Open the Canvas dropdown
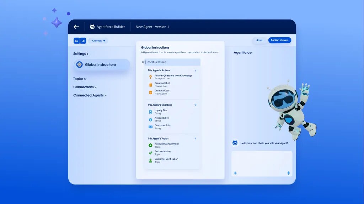Image resolution: width=364 pixels, height=204 pixels. pyautogui.click(x=98, y=40)
